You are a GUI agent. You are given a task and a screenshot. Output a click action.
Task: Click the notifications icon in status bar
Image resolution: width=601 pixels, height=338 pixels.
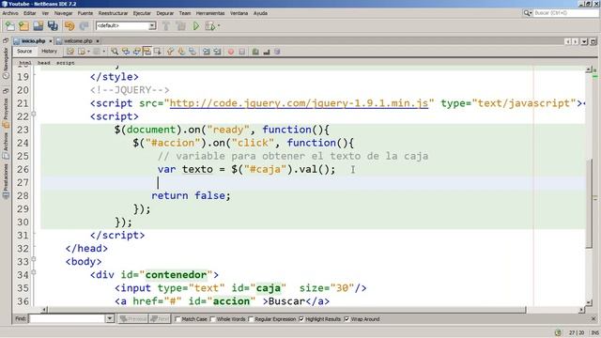558,332
